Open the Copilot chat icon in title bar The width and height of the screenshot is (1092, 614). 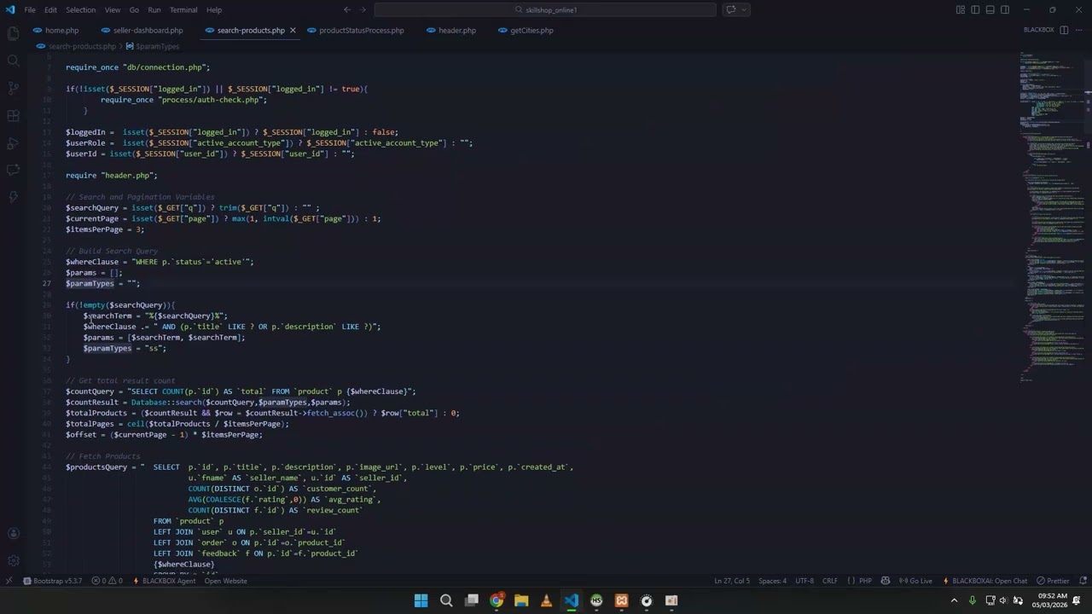tap(730, 9)
